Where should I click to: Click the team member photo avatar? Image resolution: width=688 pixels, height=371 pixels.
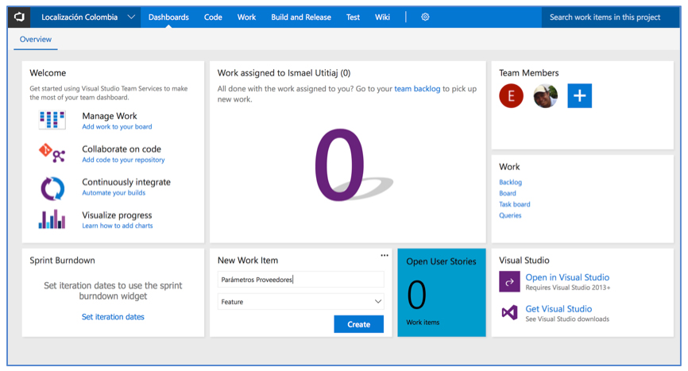(x=546, y=95)
